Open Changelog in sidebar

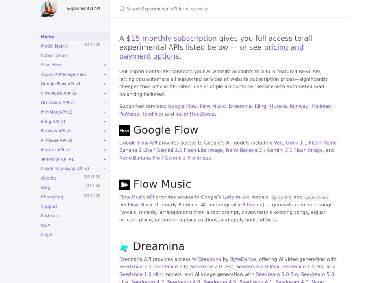coord(52,197)
